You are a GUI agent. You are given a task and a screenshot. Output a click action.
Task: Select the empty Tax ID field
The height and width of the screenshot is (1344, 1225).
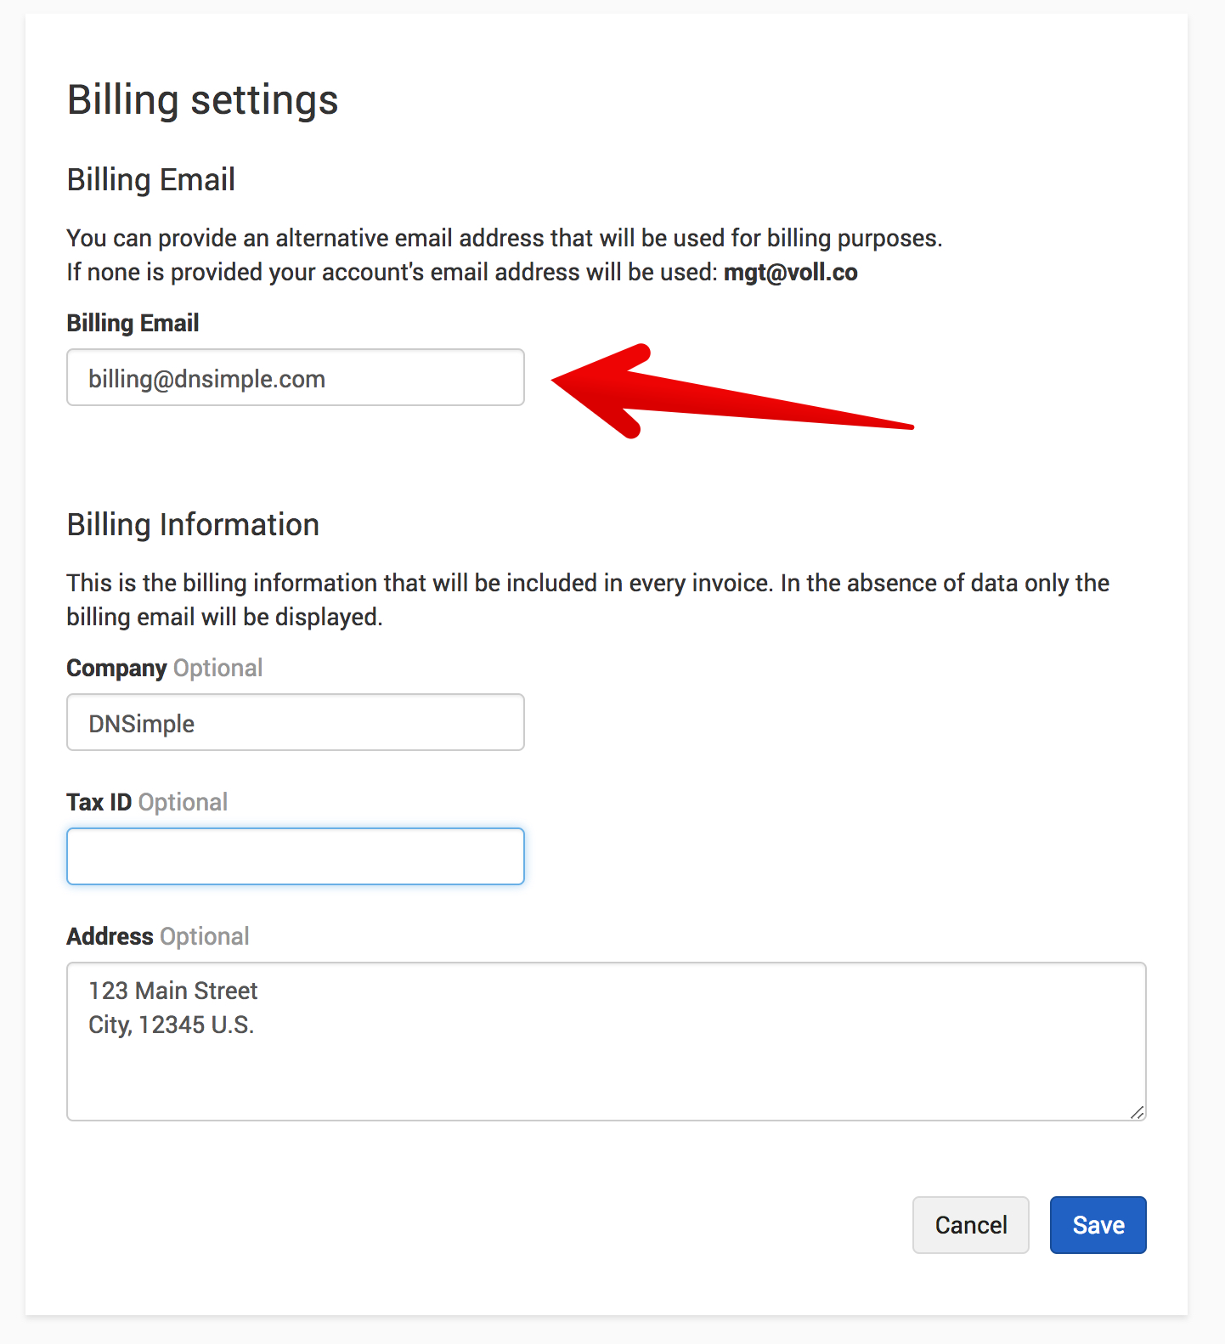(x=296, y=856)
